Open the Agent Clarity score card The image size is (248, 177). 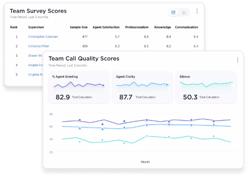coord(142,87)
